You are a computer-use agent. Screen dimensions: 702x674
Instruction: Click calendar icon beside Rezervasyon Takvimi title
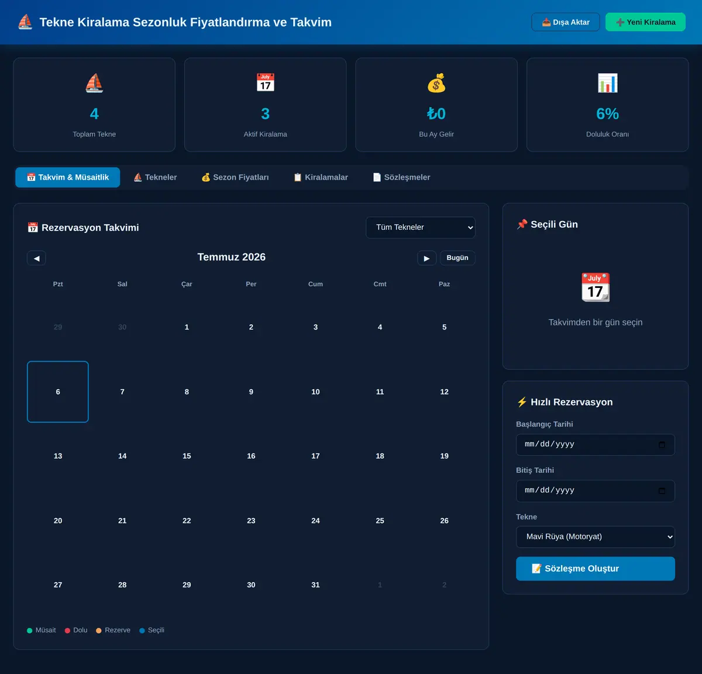[x=33, y=228]
